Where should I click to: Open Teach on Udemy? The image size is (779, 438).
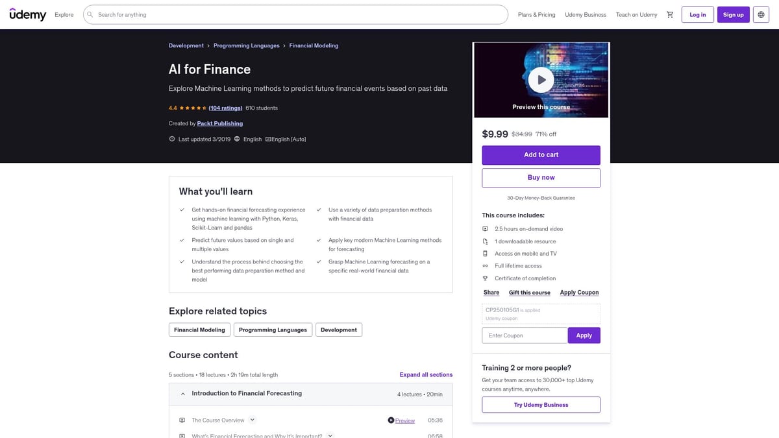(636, 14)
